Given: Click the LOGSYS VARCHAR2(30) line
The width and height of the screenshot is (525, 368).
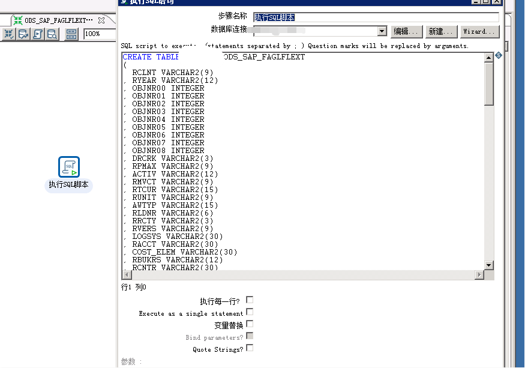Looking at the screenshot, I should 178,237.
